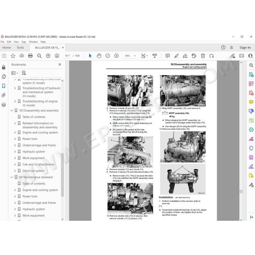Close the Bookmarks panel

60,64
